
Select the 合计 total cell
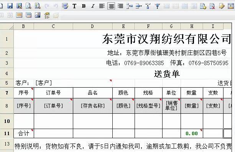click(x=24, y=133)
